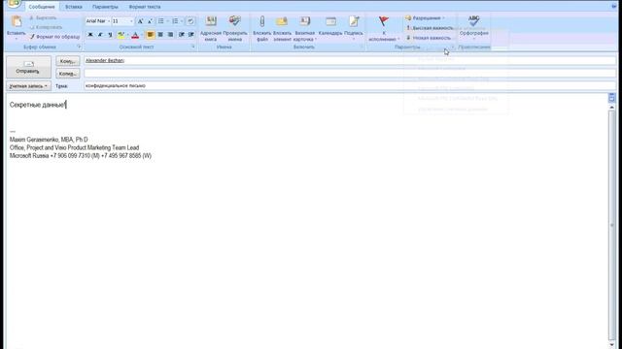The image size is (622, 349).
Task: Click inside the empty Копия field
Action: point(350,74)
